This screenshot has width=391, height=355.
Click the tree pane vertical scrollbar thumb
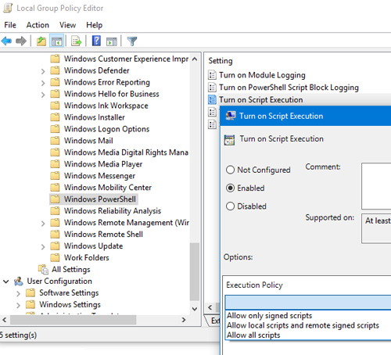(x=195, y=271)
